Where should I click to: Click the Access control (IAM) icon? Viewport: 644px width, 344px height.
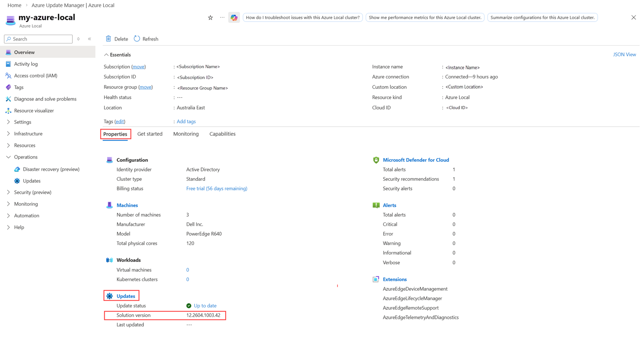(8, 76)
